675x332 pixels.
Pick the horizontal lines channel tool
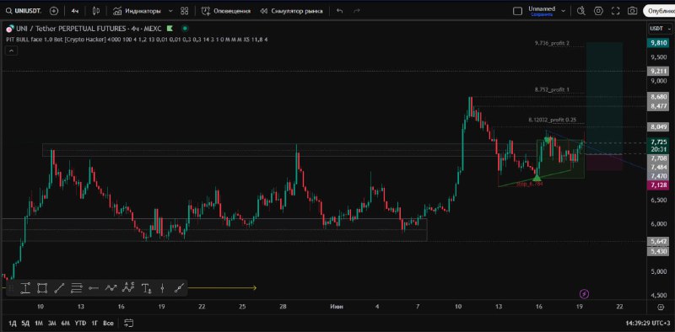[x=77, y=288]
